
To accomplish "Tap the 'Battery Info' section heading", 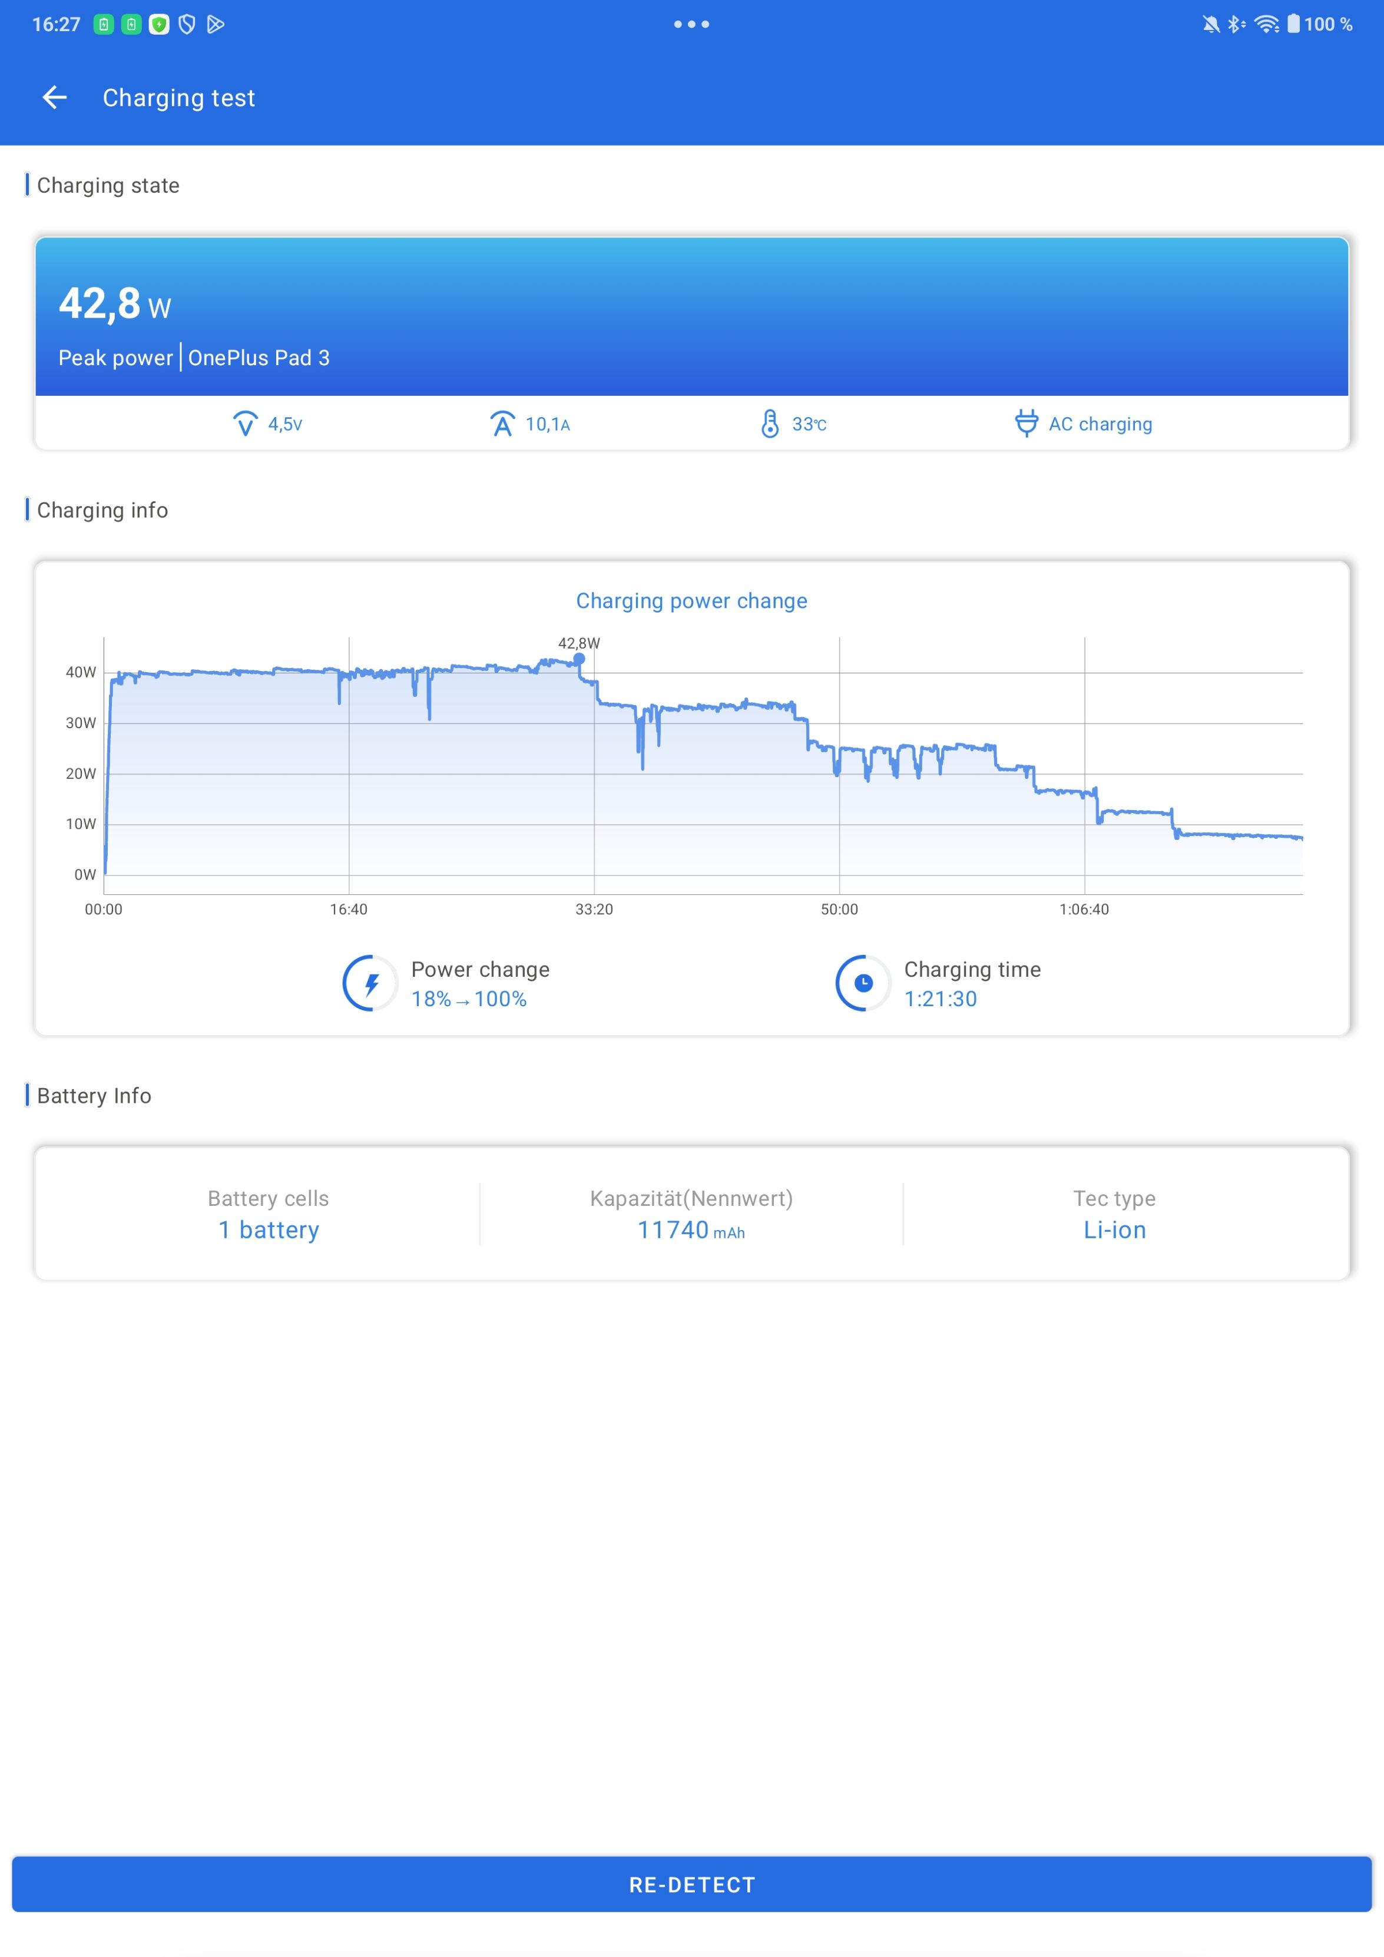I will click(94, 1095).
